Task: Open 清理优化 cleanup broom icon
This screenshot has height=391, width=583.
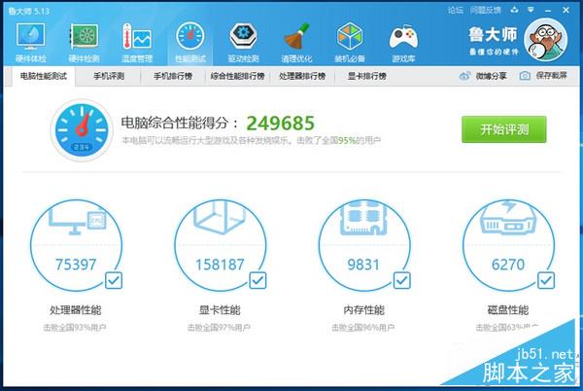Action: tap(296, 36)
